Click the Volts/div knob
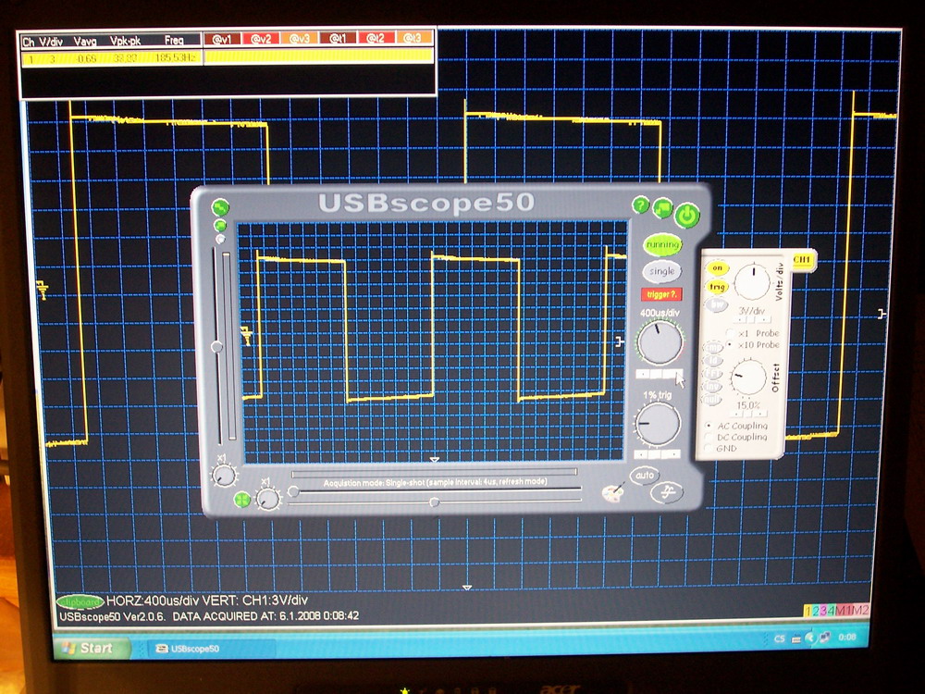The height and width of the screenshot is (694, 925). pos(752,282)
